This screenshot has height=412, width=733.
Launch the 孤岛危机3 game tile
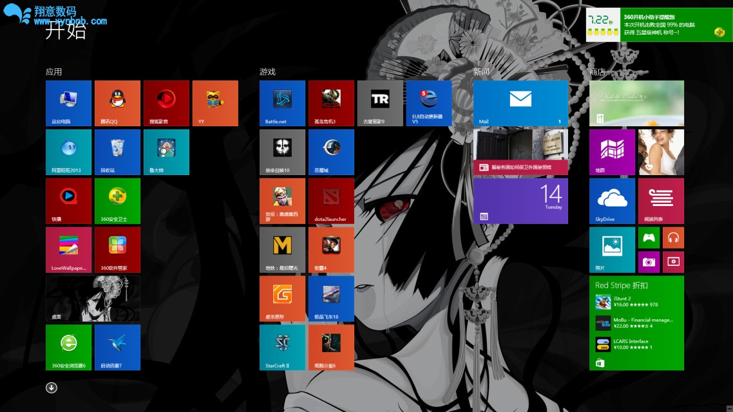click(331, 103)
